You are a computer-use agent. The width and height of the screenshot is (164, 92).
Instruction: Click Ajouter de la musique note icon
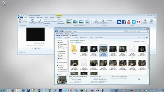tap(40, 20)
